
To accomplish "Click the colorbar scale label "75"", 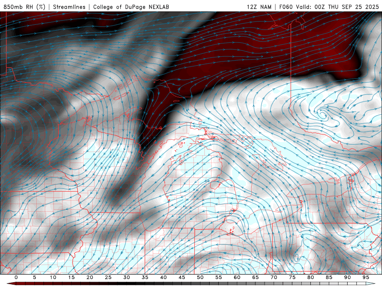I will pos(292,277).
